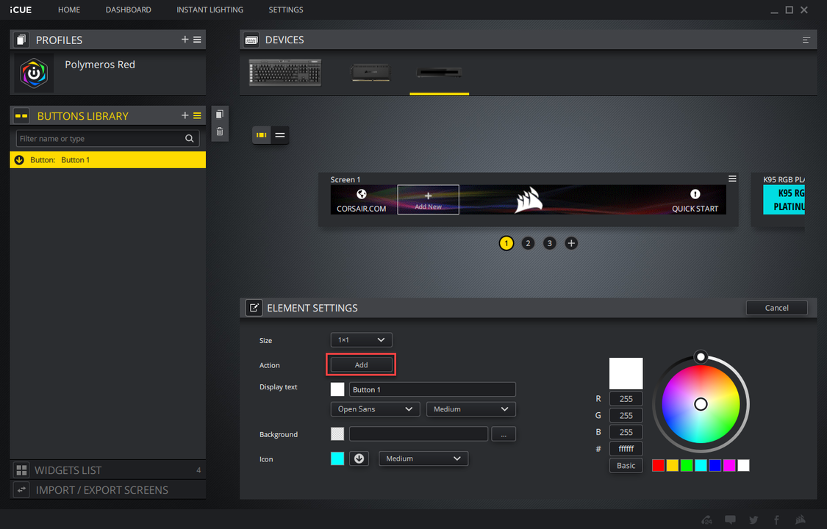Click the Add action button
The height and width of the screenshot is (529, 827).
(361, 364)
